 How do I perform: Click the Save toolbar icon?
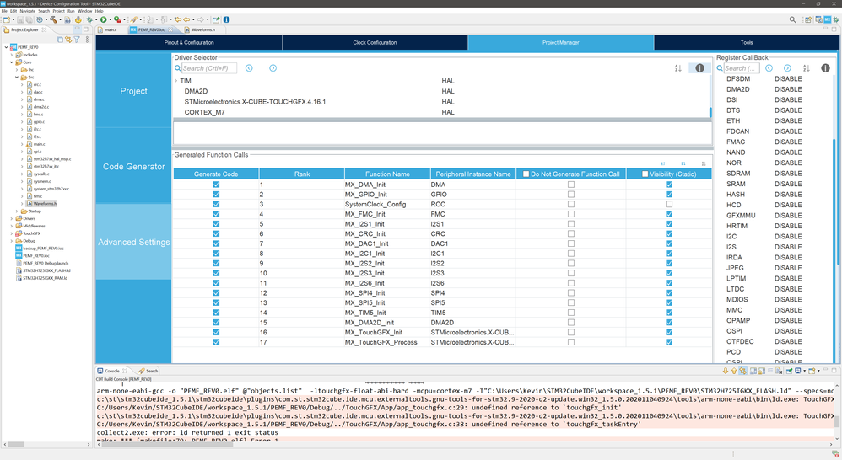[20, 20]
